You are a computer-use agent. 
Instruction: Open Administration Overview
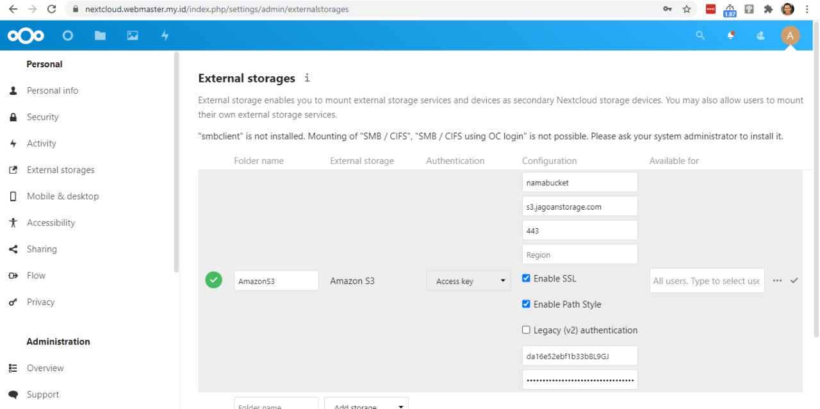[x=45, y=368]
